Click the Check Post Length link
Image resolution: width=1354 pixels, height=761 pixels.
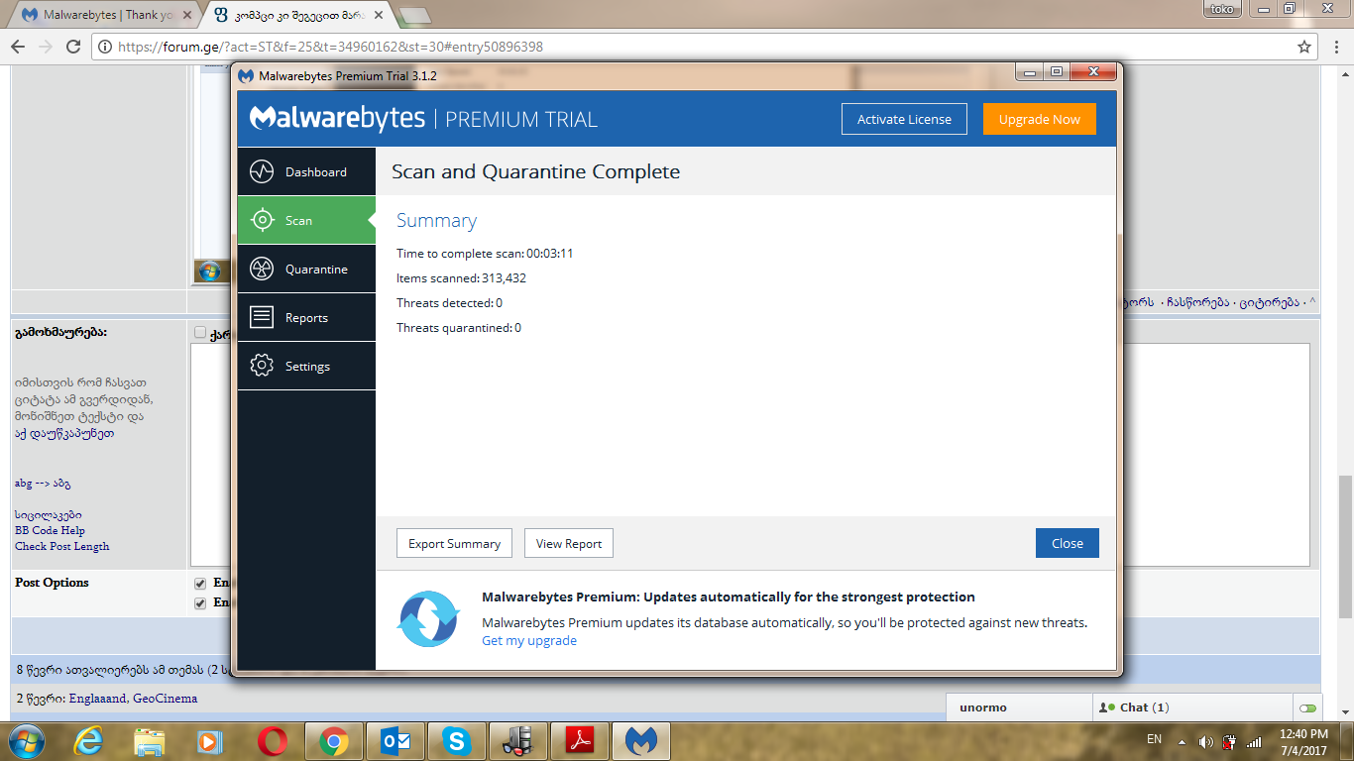click(x=62, y=546)
